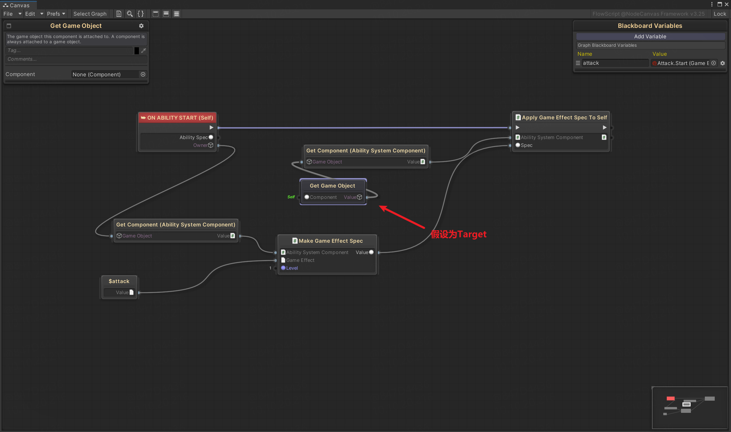731x432 pixels.
Task: Open object picker for the Component field
Action: 143,75
